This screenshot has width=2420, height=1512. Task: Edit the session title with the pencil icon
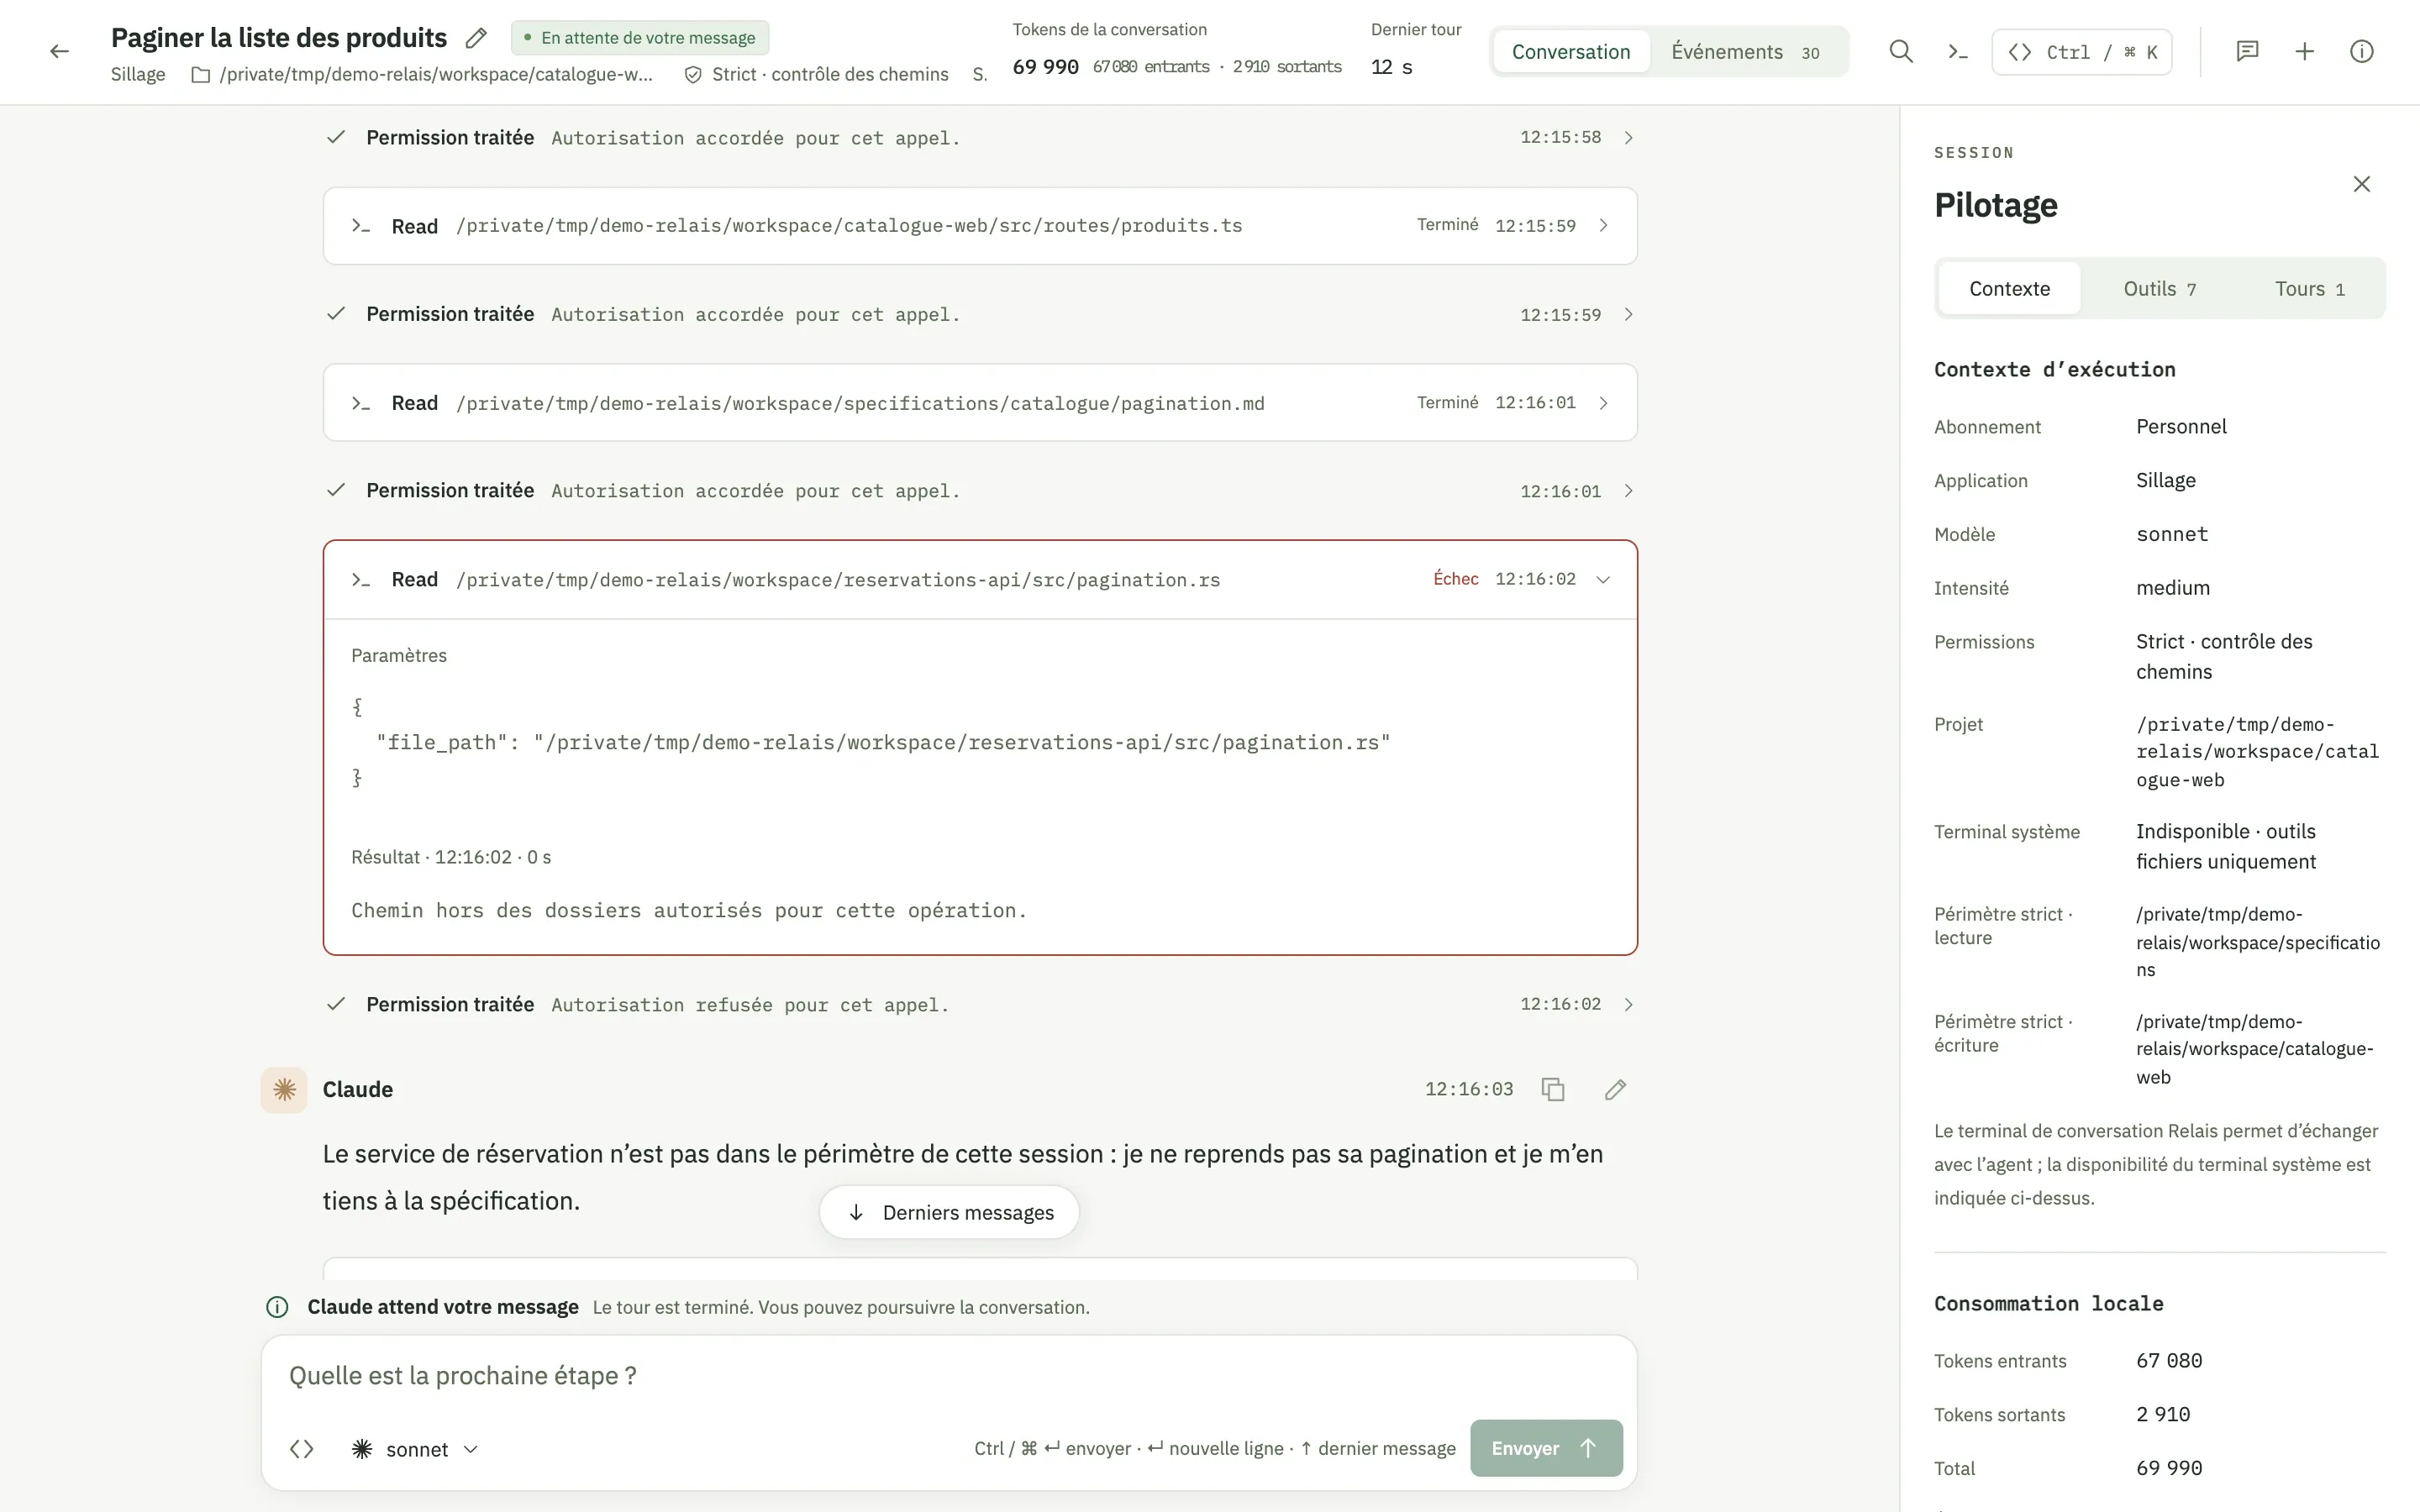[476, 38]
